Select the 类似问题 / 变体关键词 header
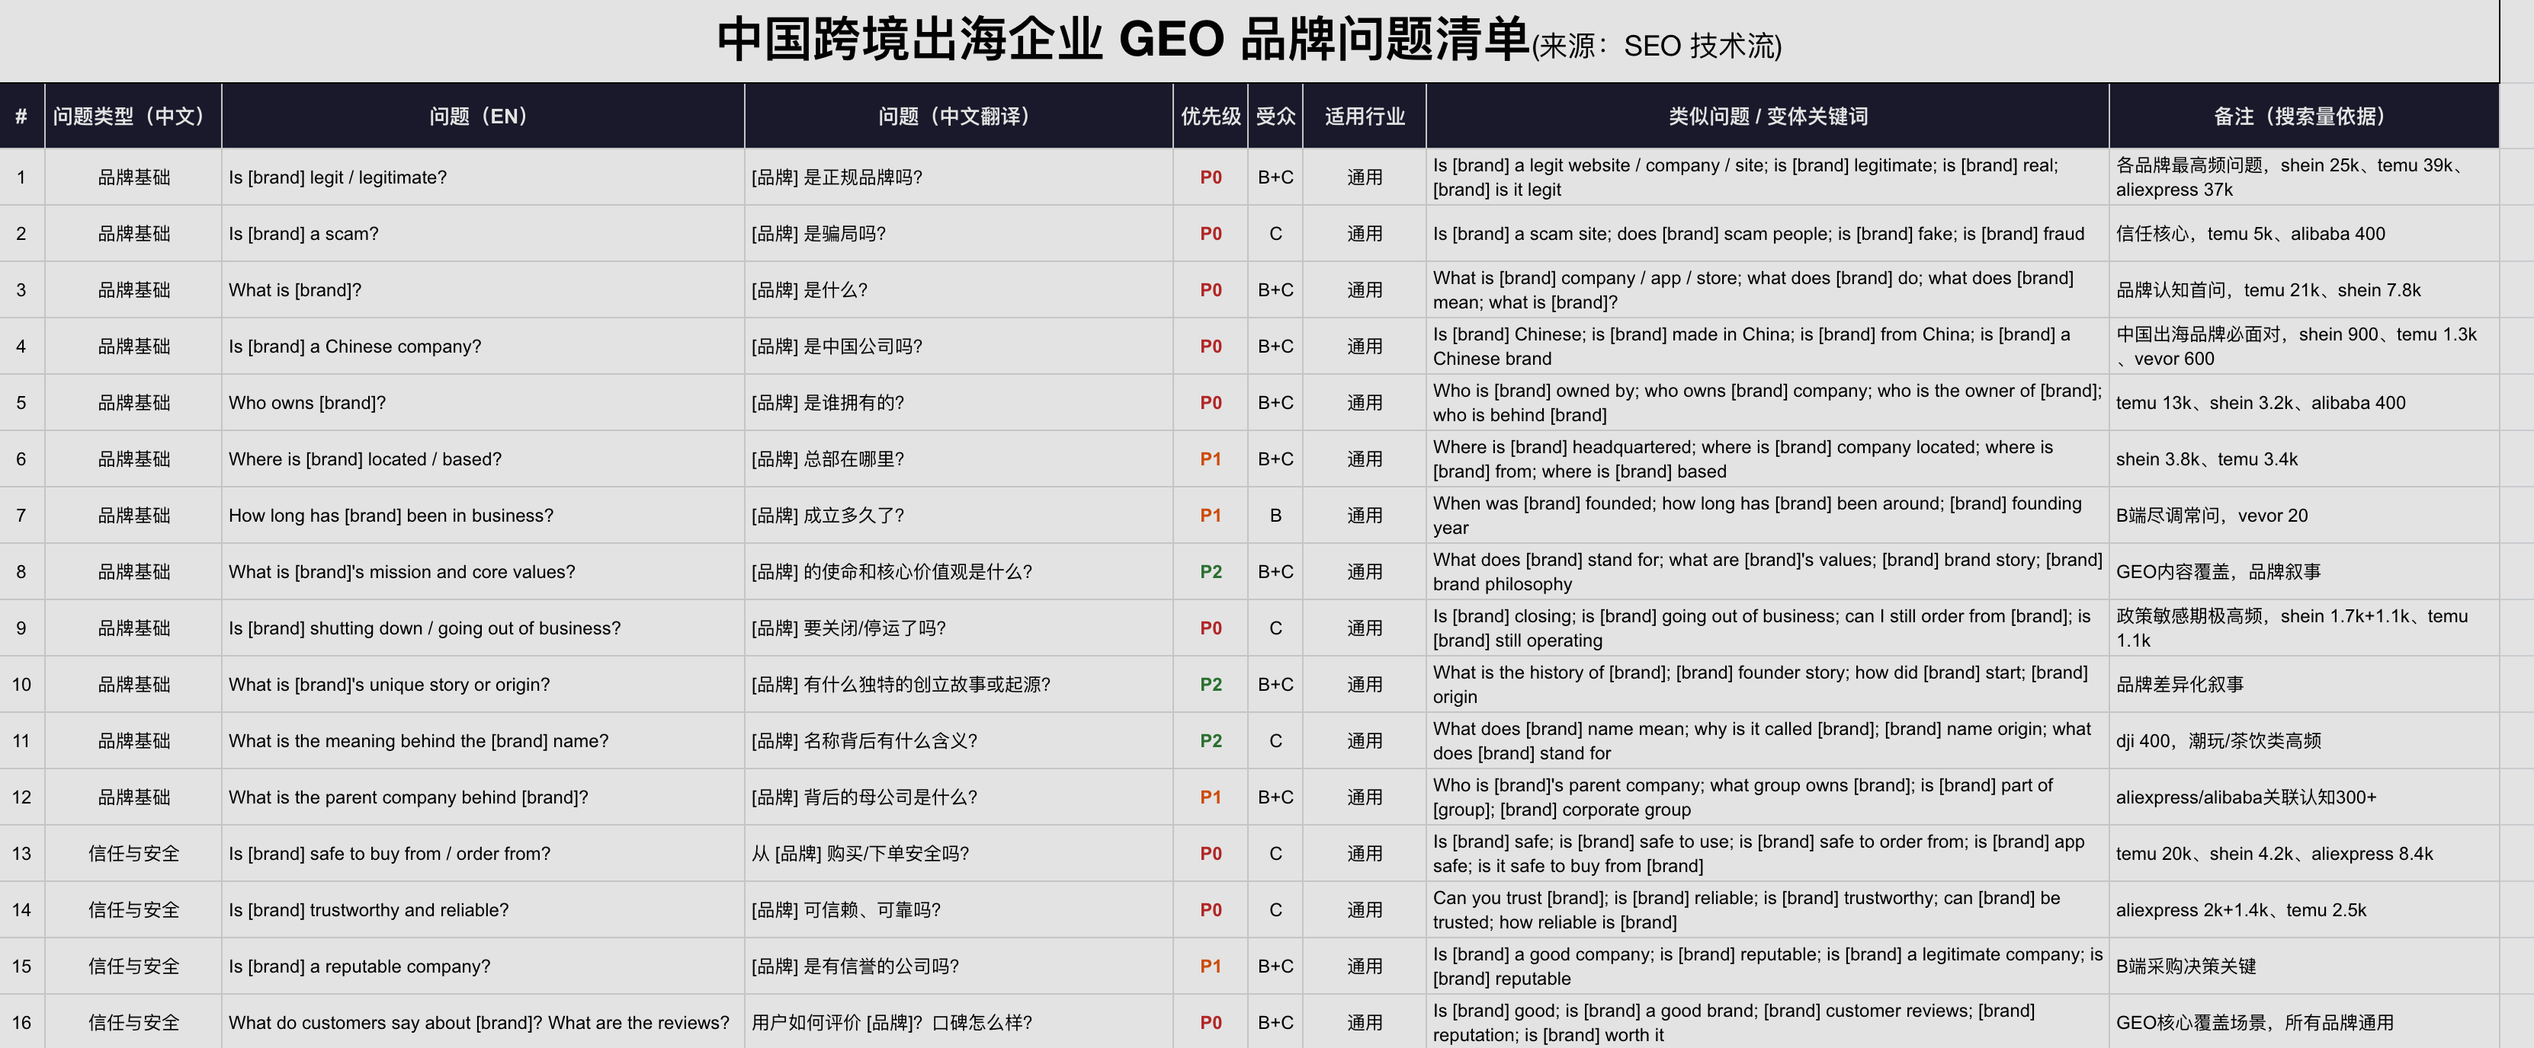Screen dimensions: 2534x1048 pyautogui.click(x=1768, y=116)
